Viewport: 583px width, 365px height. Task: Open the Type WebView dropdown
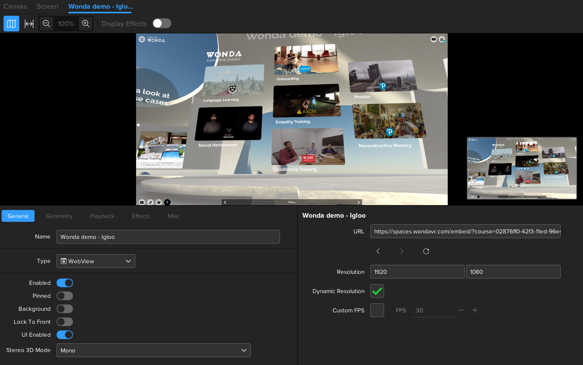coord(96,261)
